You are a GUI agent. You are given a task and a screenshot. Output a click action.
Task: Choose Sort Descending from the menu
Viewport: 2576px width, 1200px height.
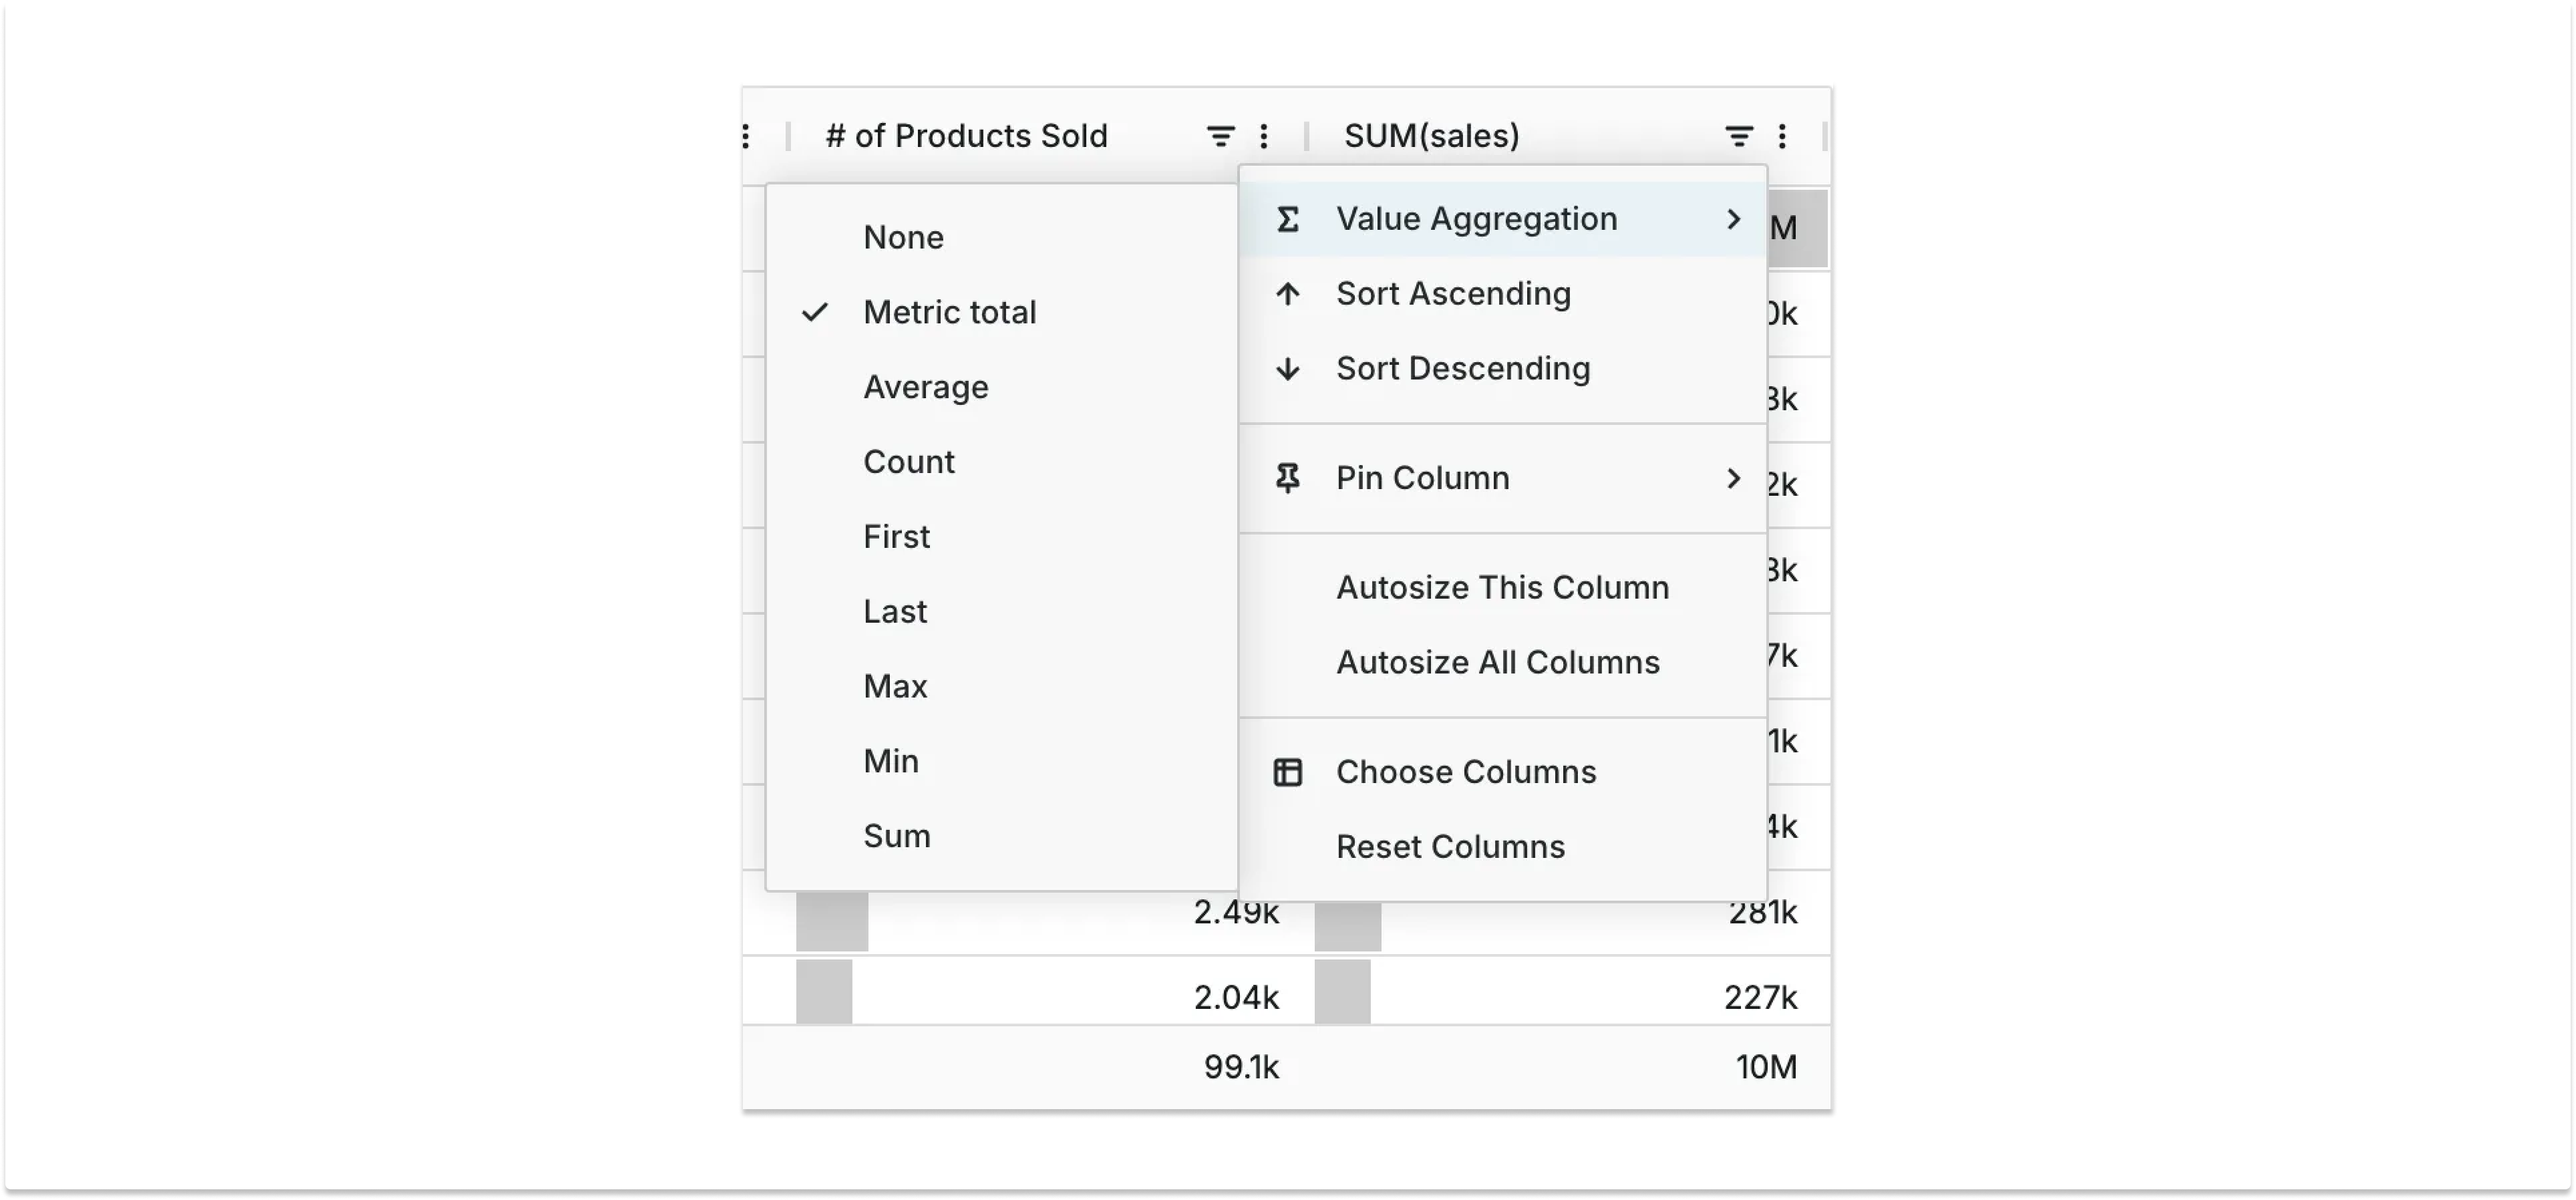tap(1463, 368)
